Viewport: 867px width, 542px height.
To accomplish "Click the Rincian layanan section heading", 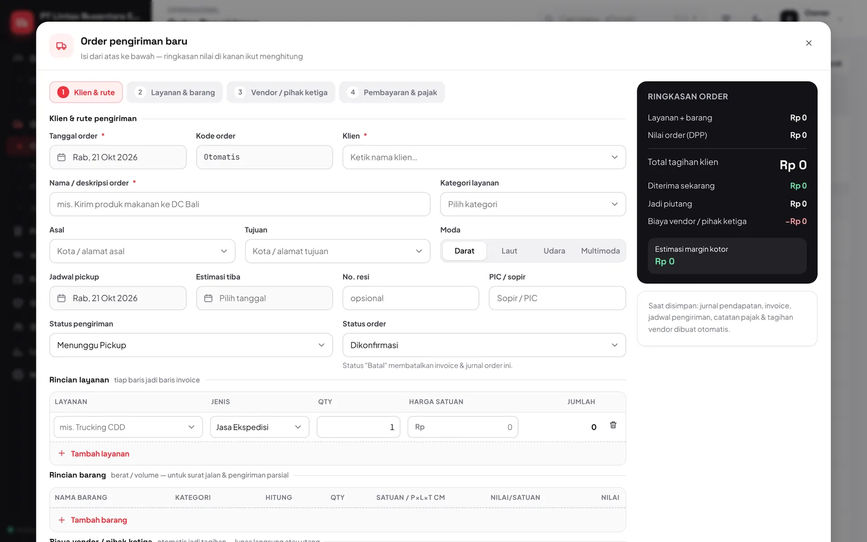I will click(79, 380).
